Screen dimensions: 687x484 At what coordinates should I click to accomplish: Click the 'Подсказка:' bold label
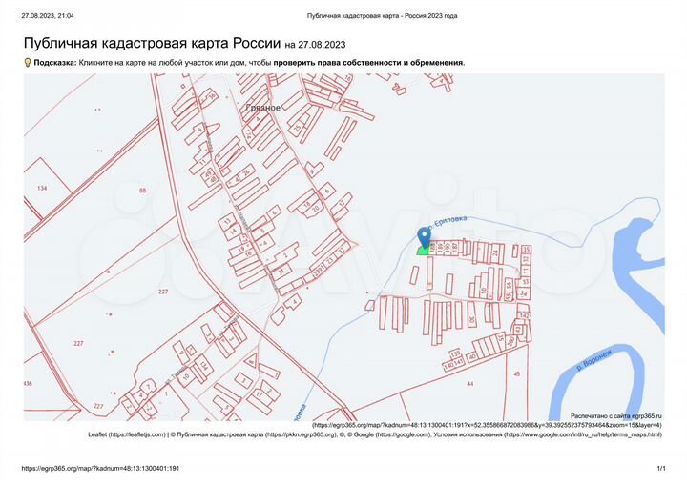click(55, 63)
